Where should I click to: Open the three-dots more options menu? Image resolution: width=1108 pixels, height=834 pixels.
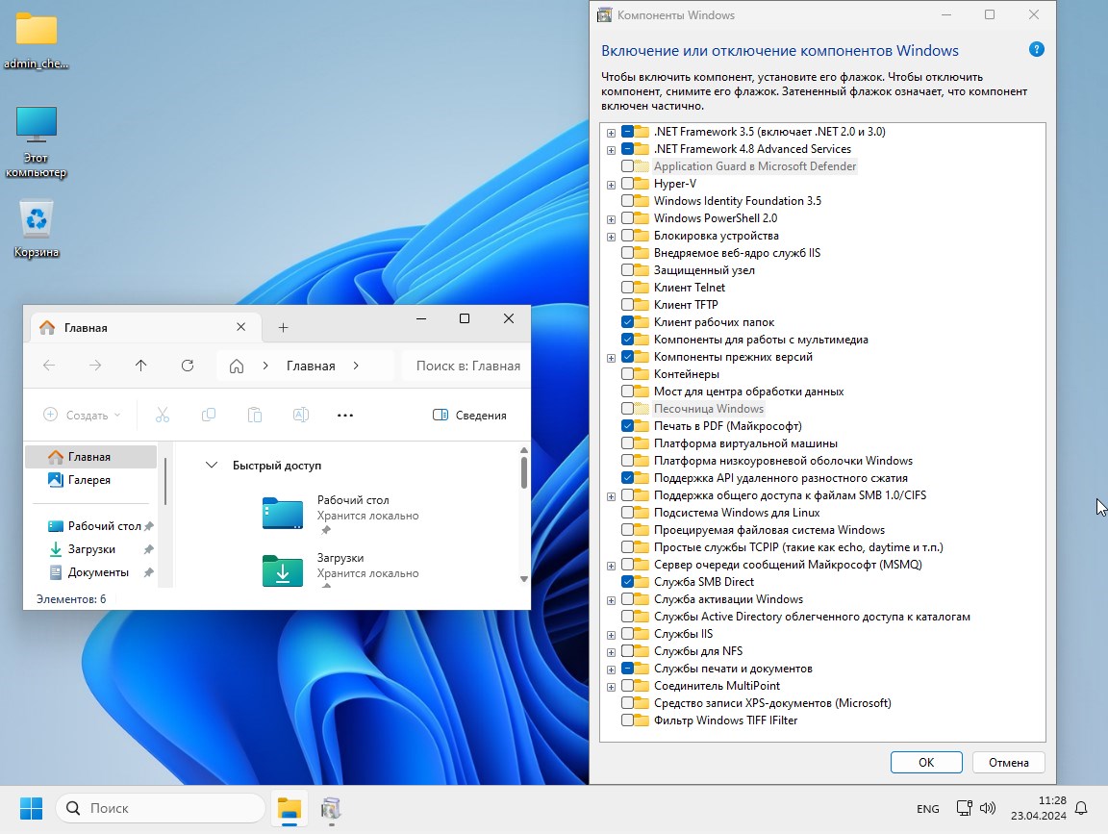click(x=345, y=416)
